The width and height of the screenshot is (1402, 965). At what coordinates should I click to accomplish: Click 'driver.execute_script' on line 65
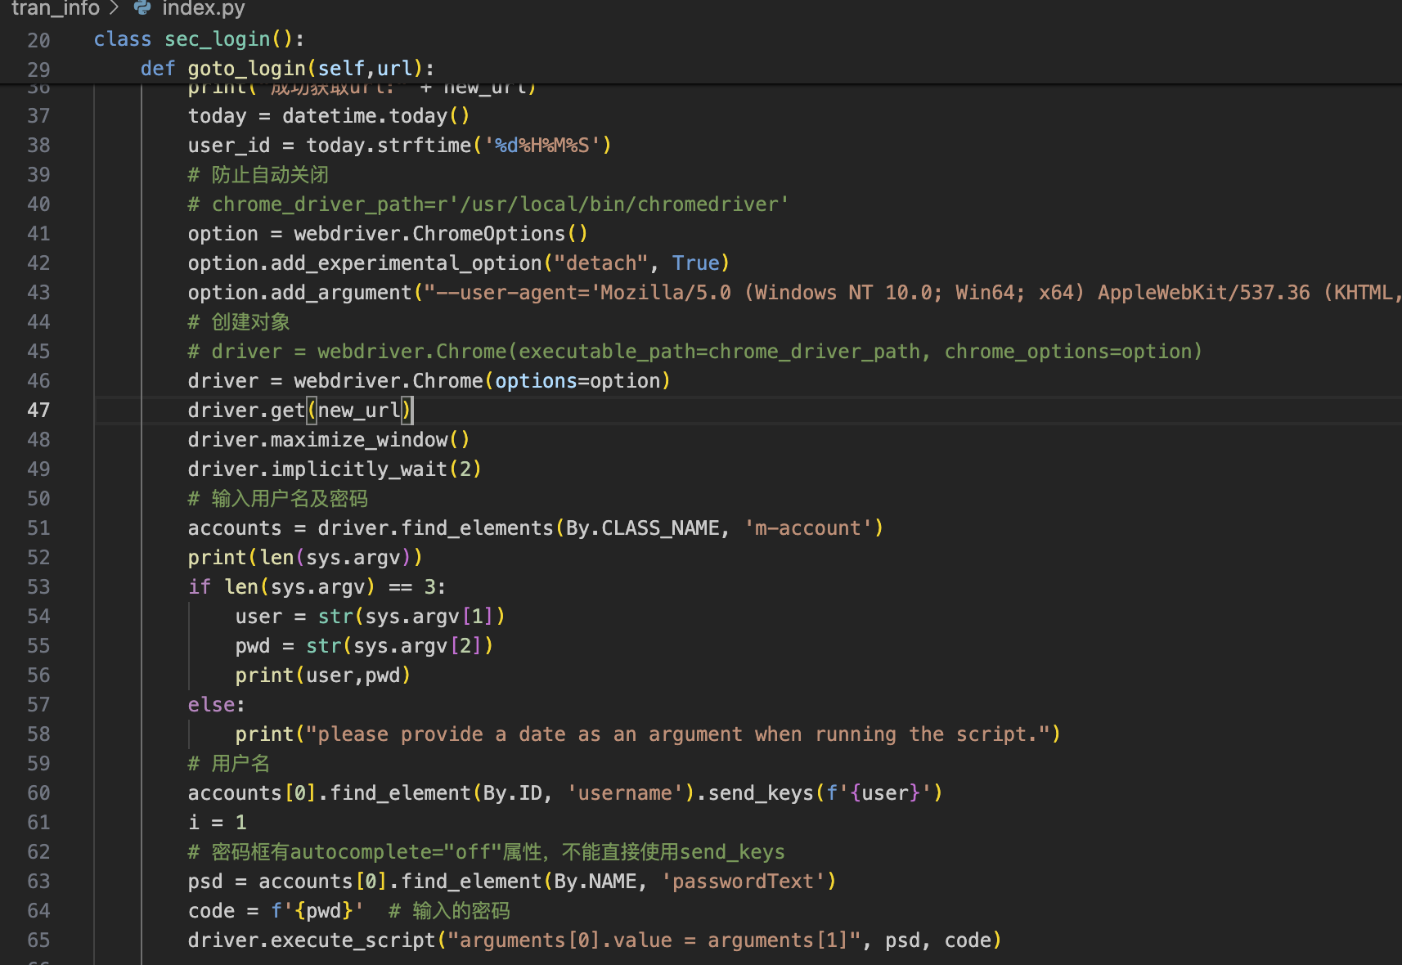point(312,940)
